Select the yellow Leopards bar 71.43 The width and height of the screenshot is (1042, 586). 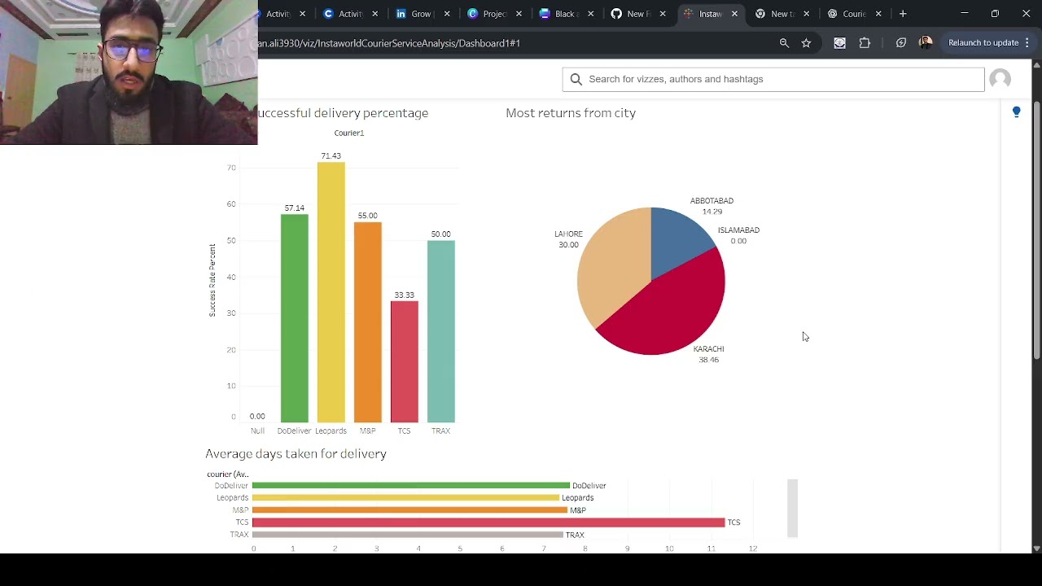(331, 292)
